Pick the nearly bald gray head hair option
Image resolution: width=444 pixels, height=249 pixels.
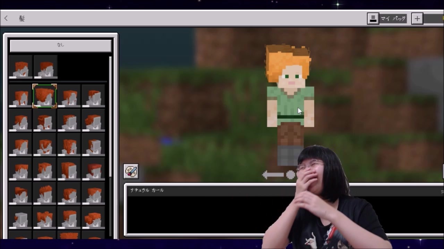coord(20,218)
